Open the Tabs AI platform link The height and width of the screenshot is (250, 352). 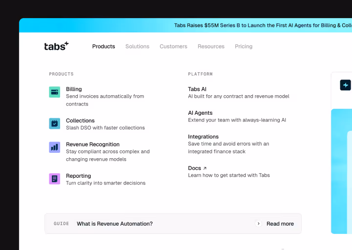(197, 89)
